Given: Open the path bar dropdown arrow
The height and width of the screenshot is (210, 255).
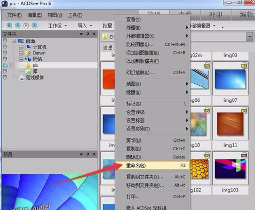Looking at the screenshot, I should coord(250,37).
